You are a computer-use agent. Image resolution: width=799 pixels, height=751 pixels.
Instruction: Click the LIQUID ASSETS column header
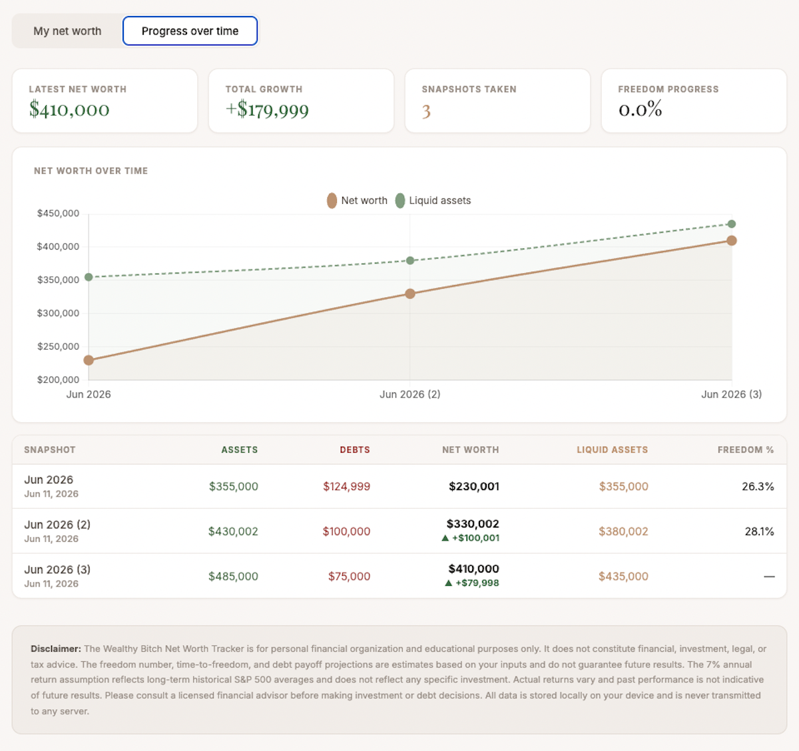click(613, 450)
